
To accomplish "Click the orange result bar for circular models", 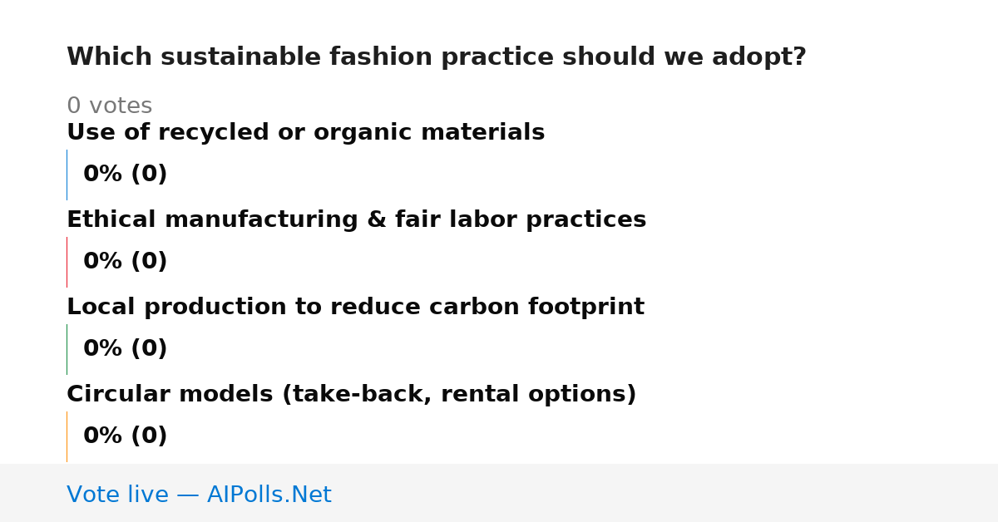I will pyautogui.click(x=67, y=436).
